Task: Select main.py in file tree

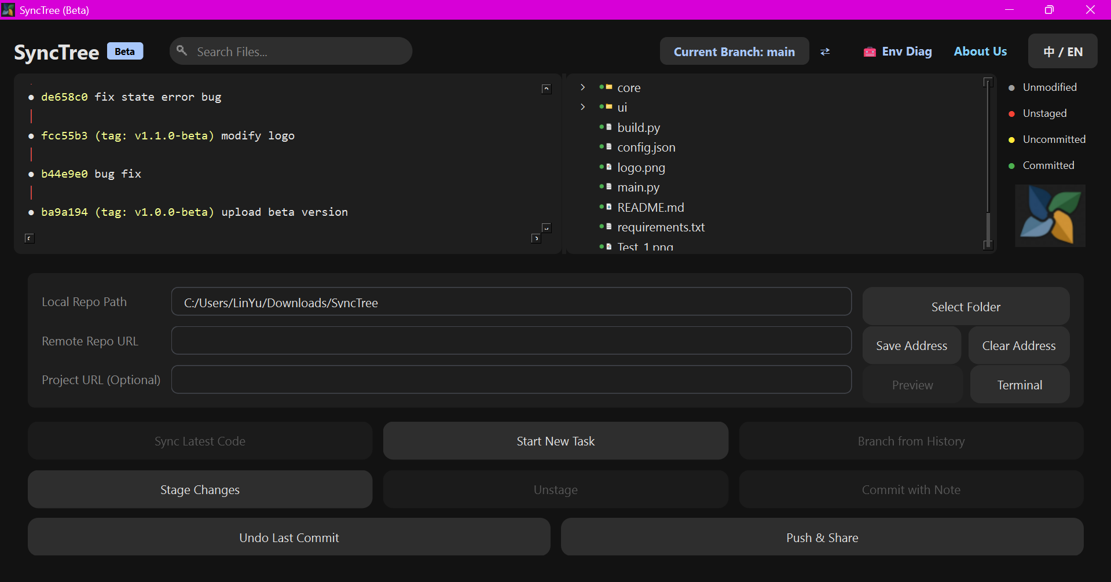Action: pyautogui.click(x=638, y=187)
